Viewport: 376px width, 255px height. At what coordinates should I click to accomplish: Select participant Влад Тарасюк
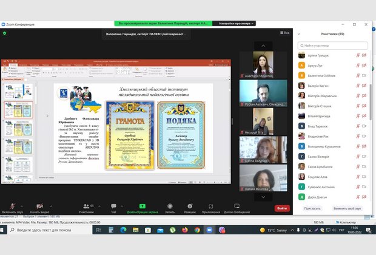tap(332, 126)
